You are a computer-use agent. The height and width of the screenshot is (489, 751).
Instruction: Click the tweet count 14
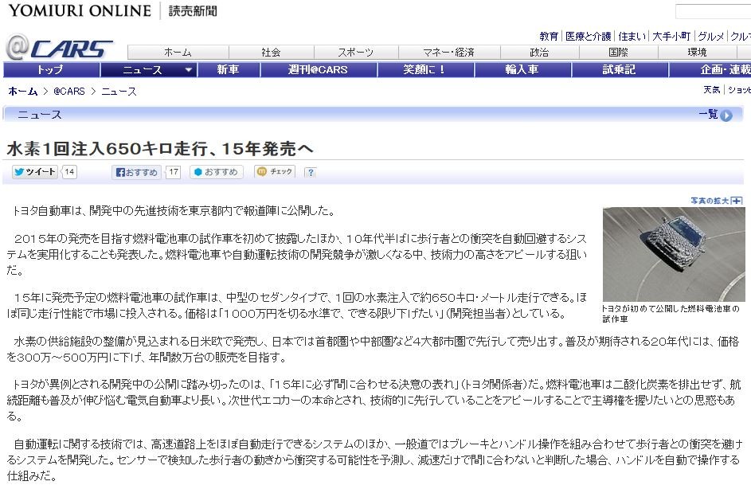(x=69, y=171)
